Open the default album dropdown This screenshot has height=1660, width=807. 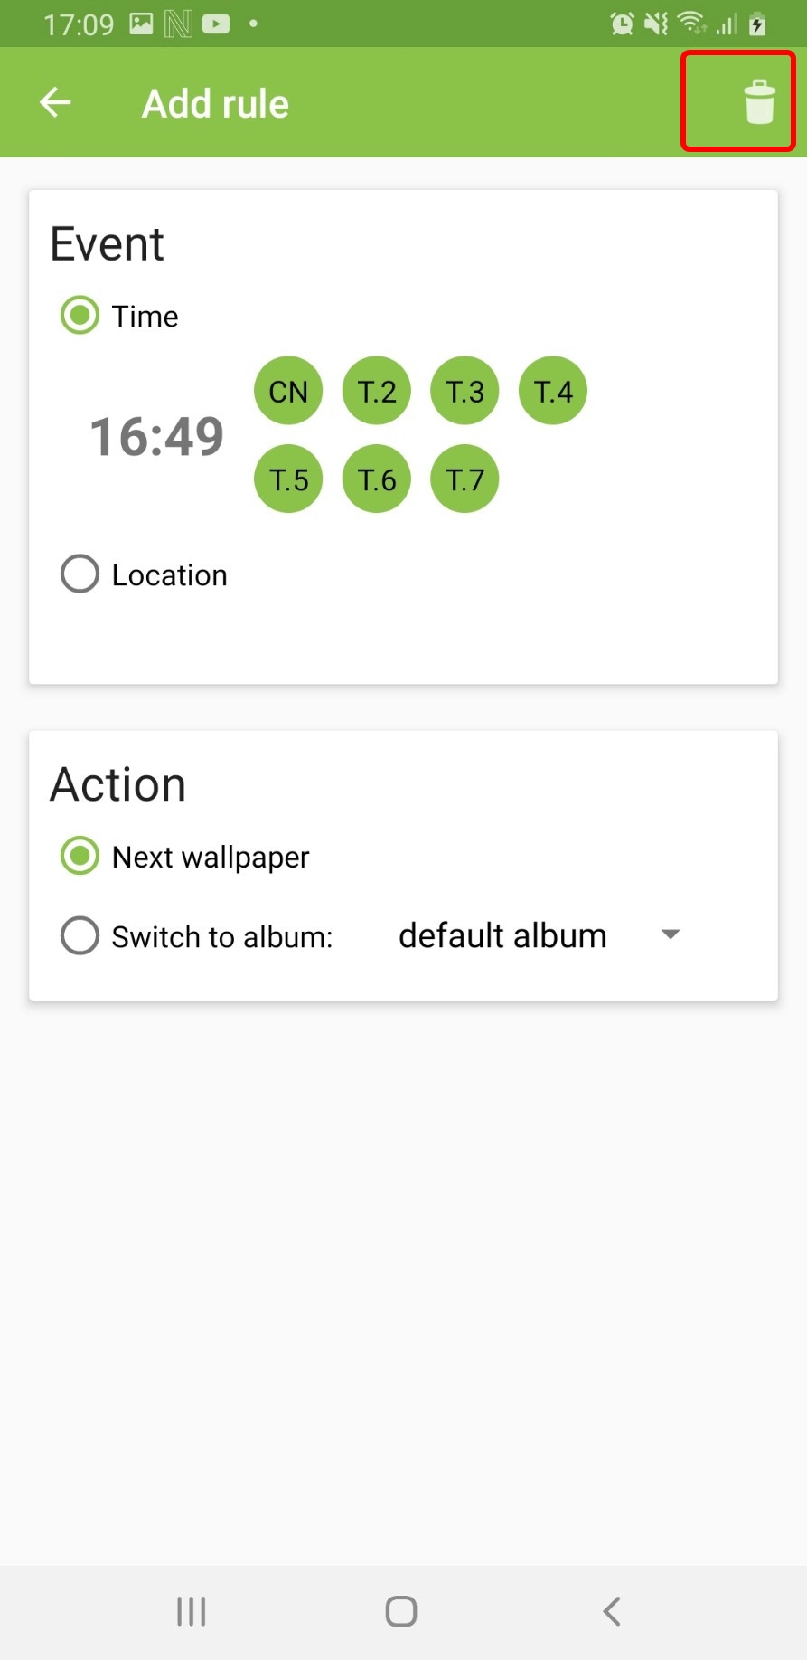point(503,935)
